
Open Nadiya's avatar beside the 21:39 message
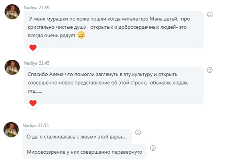coord(13,13)
